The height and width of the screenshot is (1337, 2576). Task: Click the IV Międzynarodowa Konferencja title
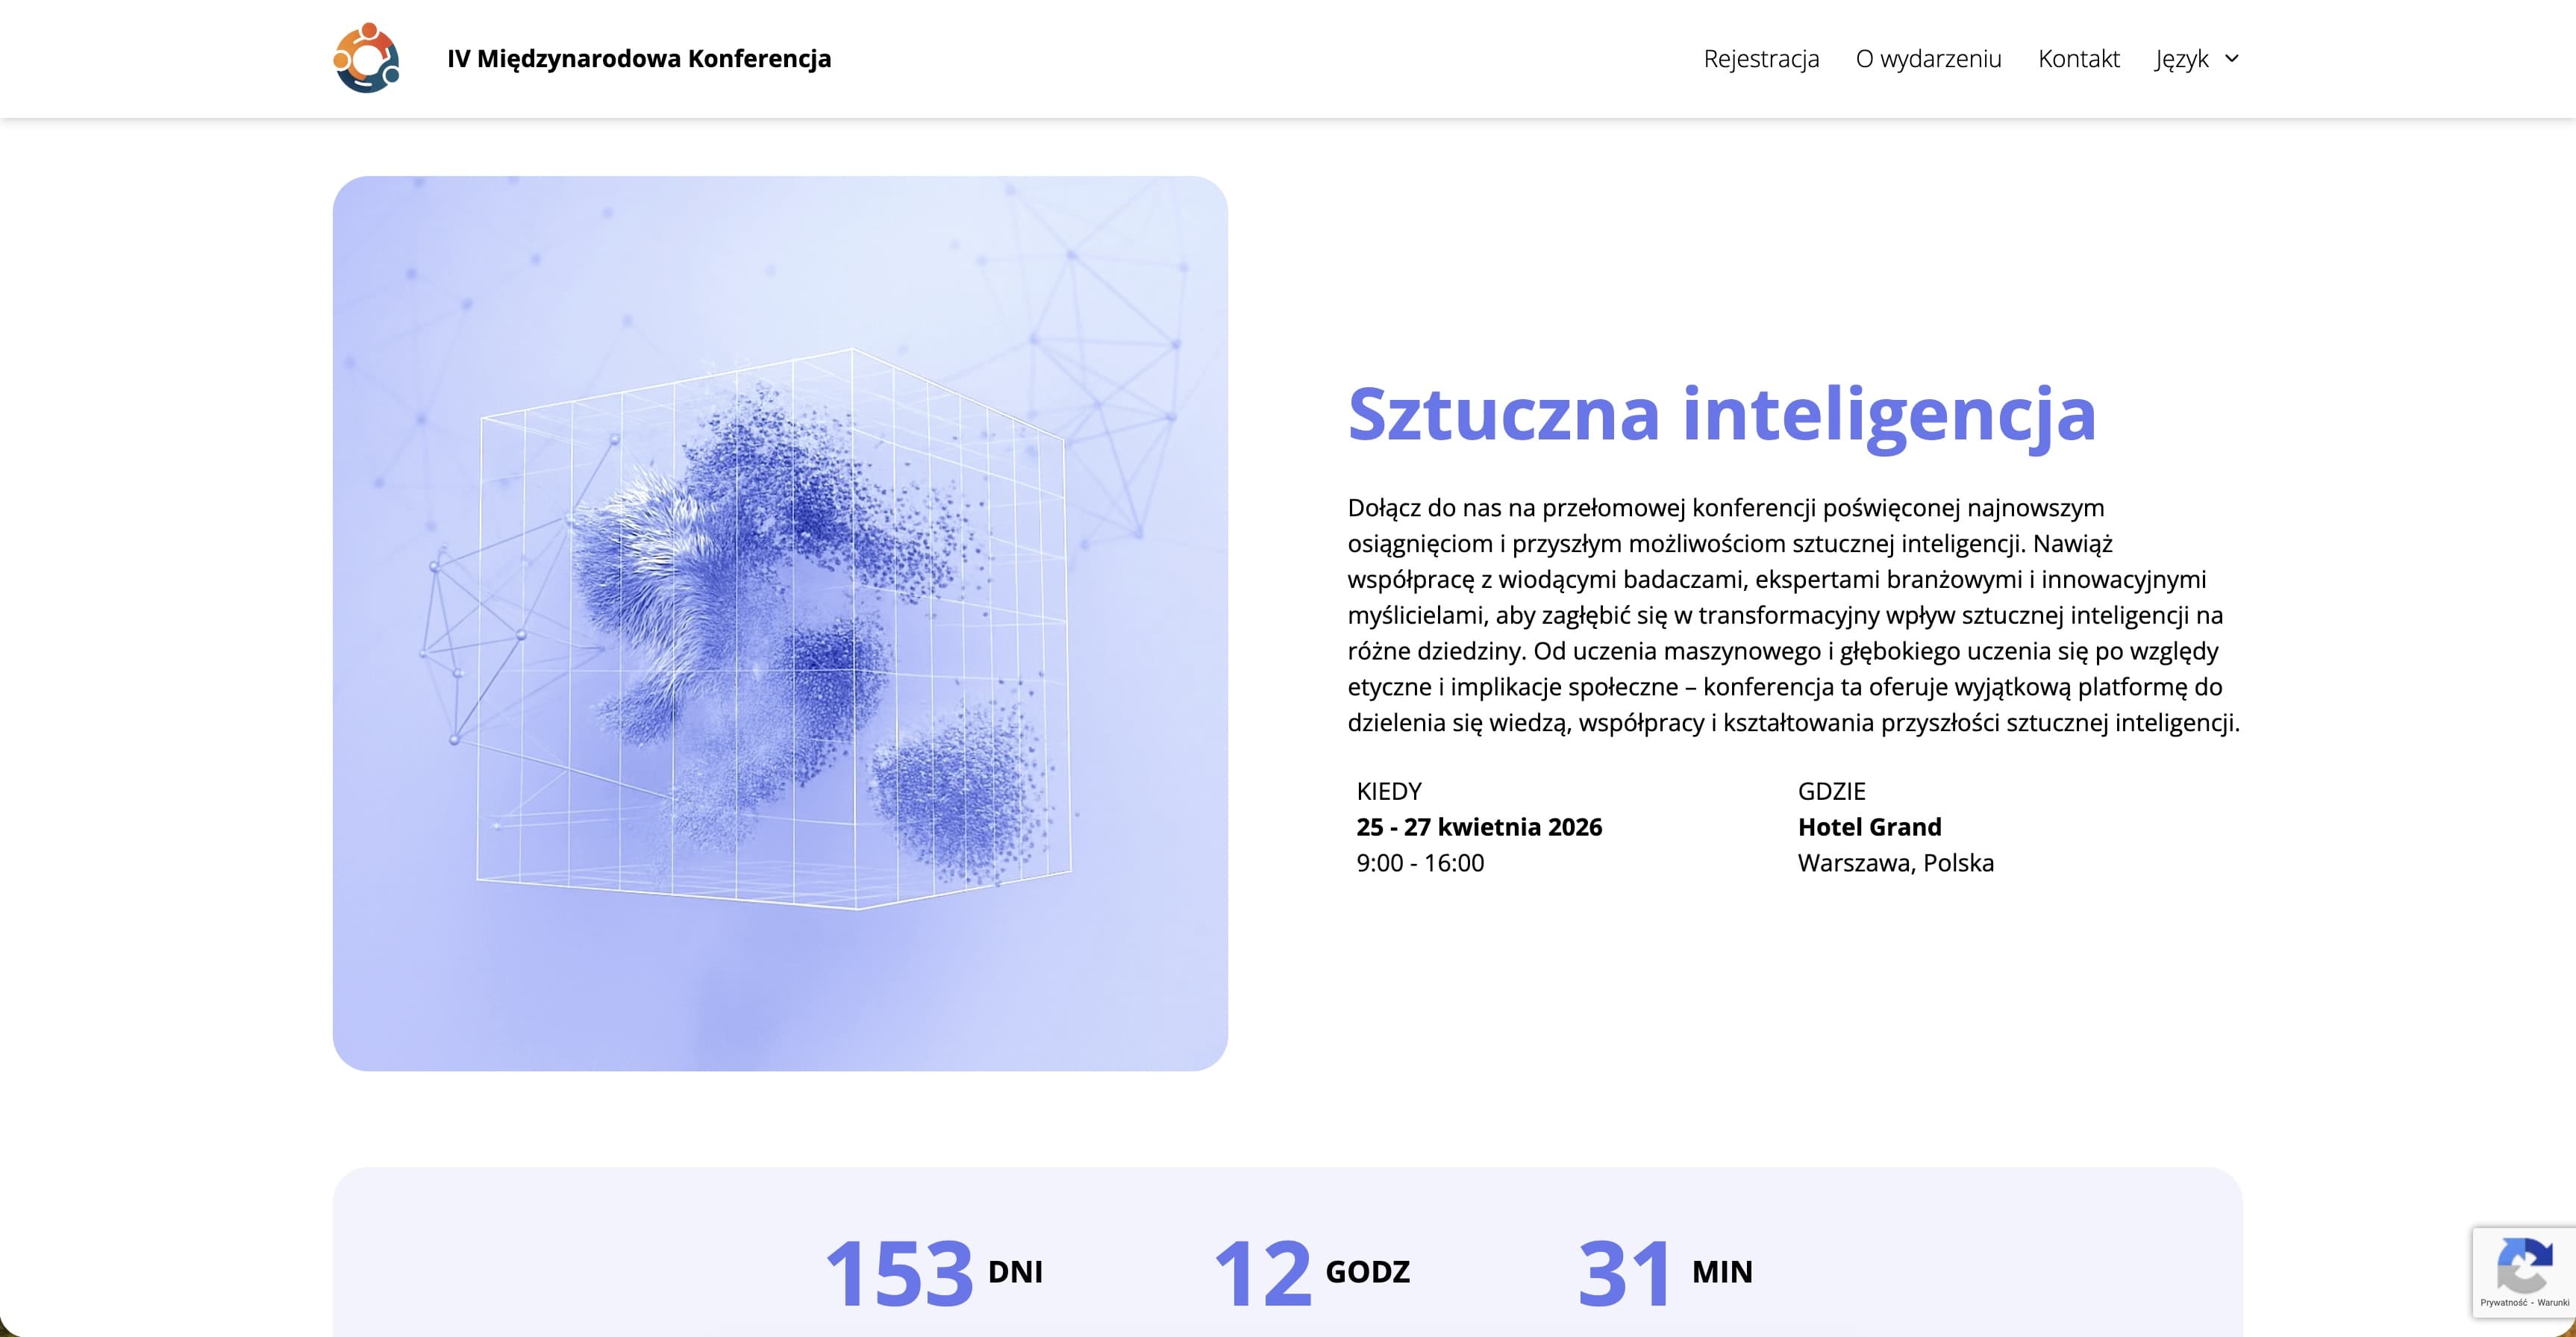pos(639,58)
